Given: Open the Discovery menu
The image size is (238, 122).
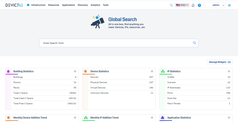Looking at the screenshot, I should tap(83, 5).
